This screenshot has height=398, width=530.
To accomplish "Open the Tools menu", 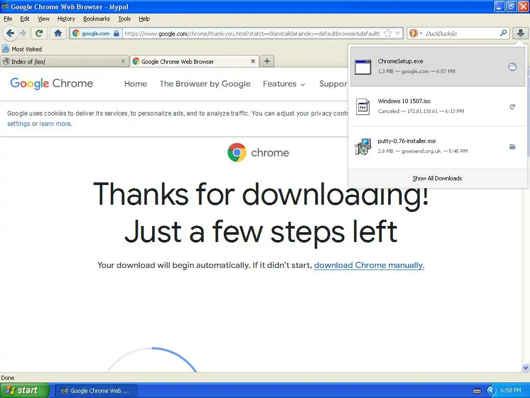I will click(x=124, y=19).
